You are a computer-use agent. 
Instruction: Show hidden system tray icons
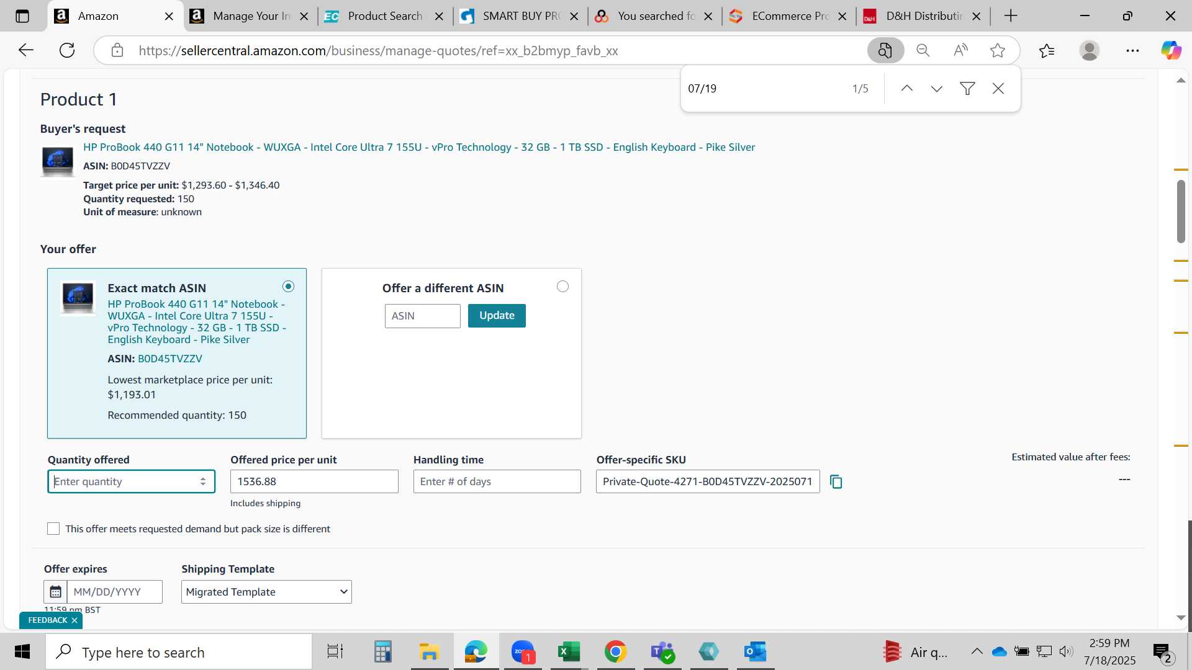point(977,651)
